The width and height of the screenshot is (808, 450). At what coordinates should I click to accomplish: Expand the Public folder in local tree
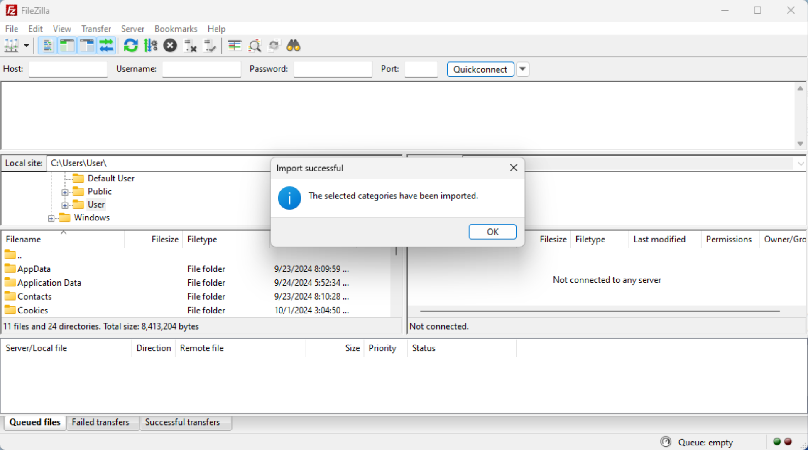point(65,192)
